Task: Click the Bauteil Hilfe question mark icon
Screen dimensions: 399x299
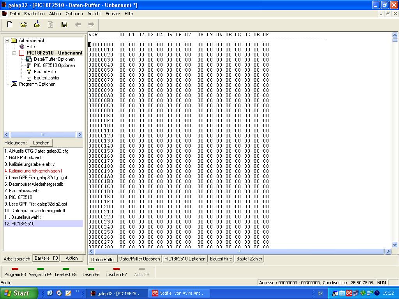Action: (29, 72)
